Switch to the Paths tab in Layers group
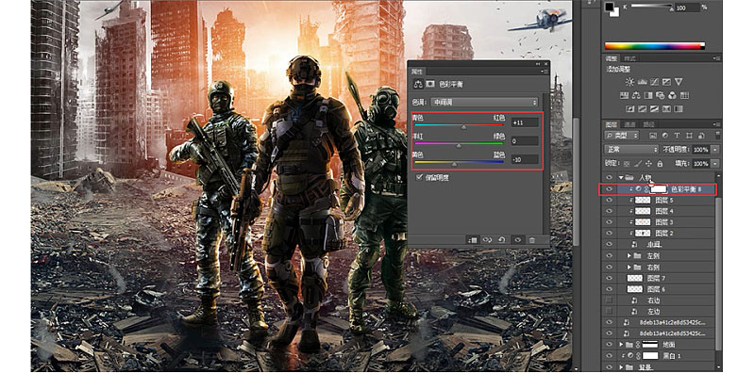The image size is (755, 373). point(648,124)
